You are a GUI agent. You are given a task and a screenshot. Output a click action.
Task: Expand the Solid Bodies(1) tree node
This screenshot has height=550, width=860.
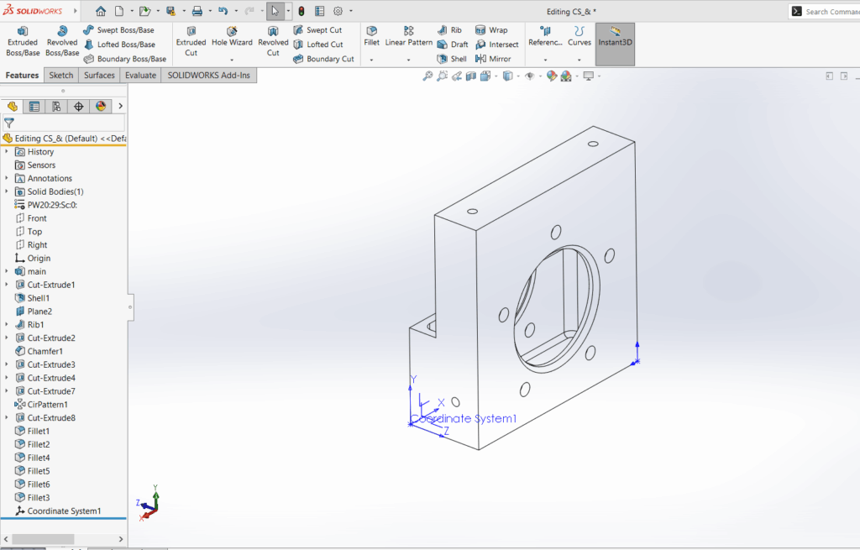pyautogui.click(x=7, y=191)
